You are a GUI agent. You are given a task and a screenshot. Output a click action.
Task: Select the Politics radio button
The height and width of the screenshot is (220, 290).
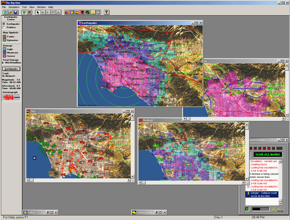pyautogui.click(x=4, y=27)
